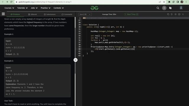
Task: Click the browser forward arrow
Action: [x=7, y=2]
